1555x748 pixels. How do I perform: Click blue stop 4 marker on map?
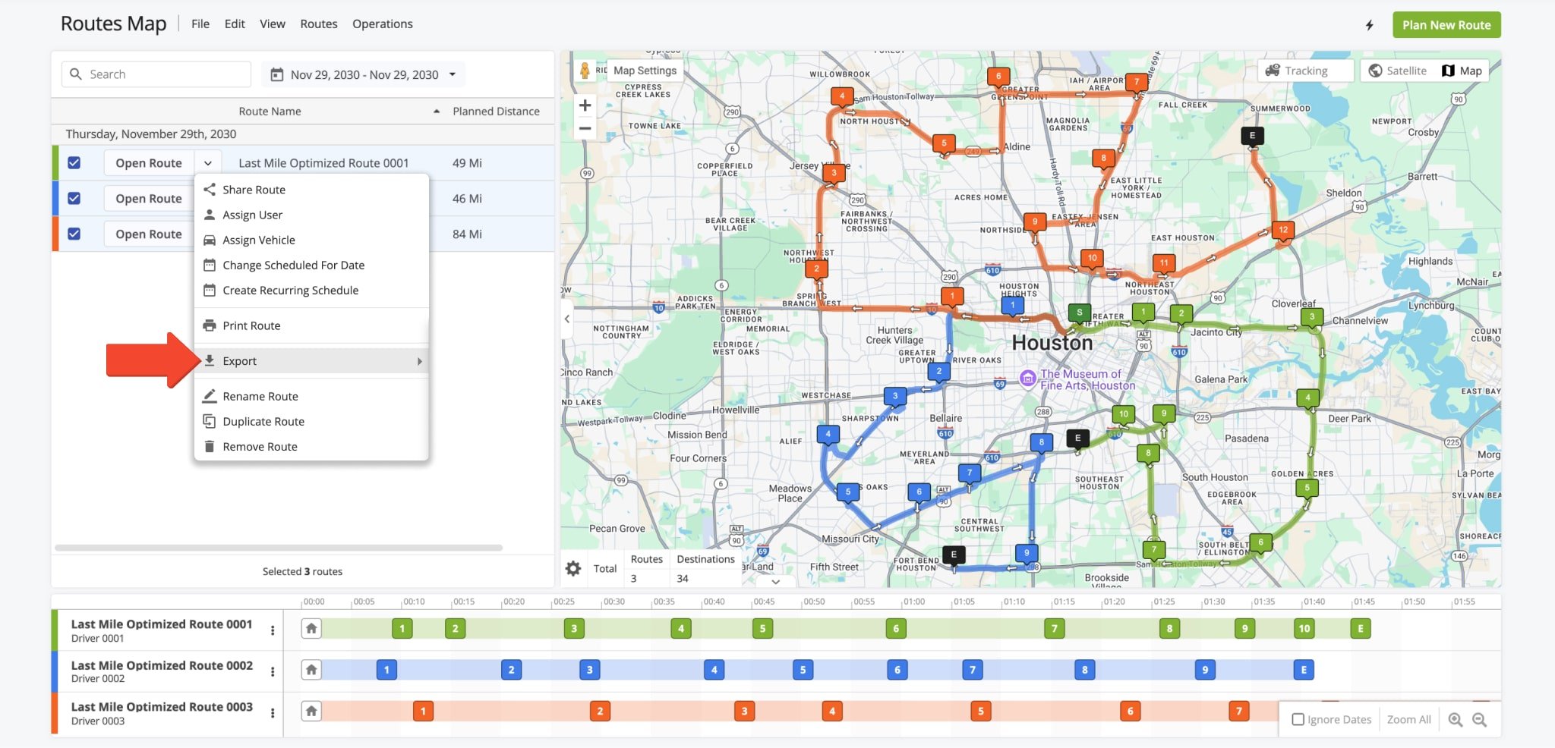point(828,435)
